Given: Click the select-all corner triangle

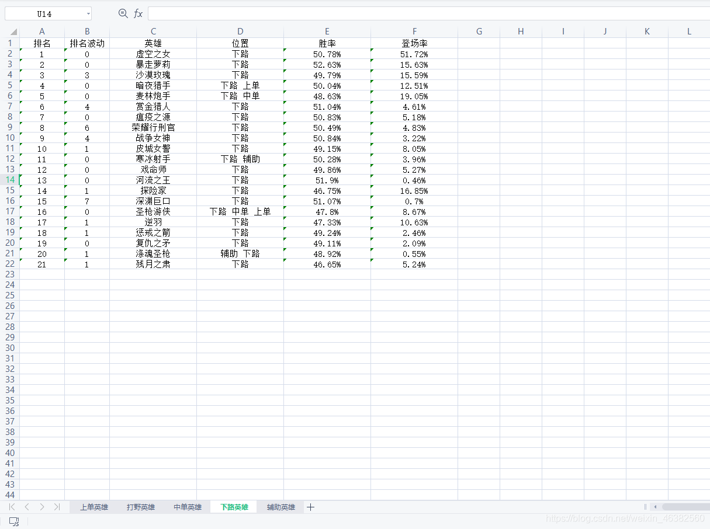Looking at the screenshot, I should point(13,32).
